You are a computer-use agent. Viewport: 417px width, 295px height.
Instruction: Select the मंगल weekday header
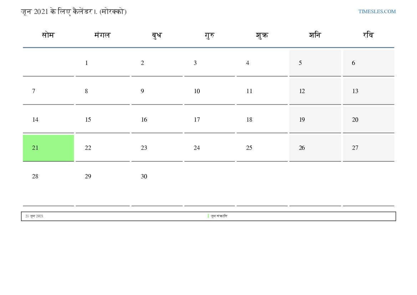coord(102,35)
